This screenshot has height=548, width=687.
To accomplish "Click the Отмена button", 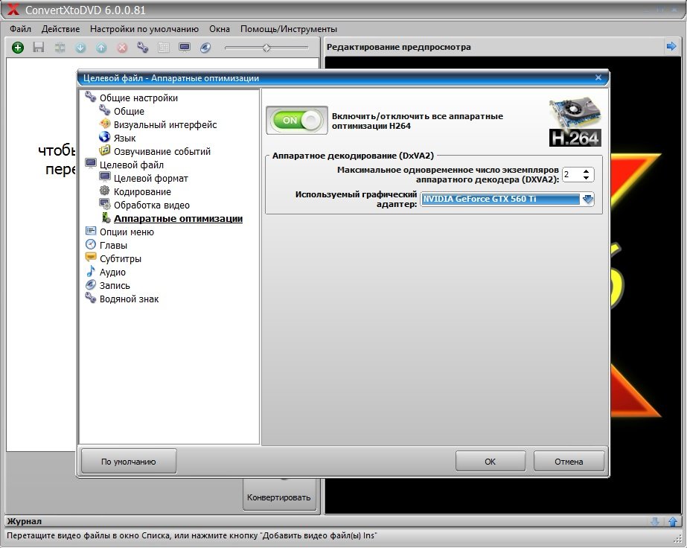I will pos(569,461).
